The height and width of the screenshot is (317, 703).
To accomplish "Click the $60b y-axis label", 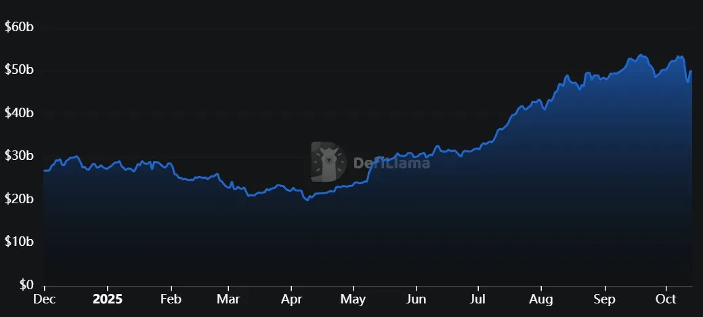I will (18, 27).
